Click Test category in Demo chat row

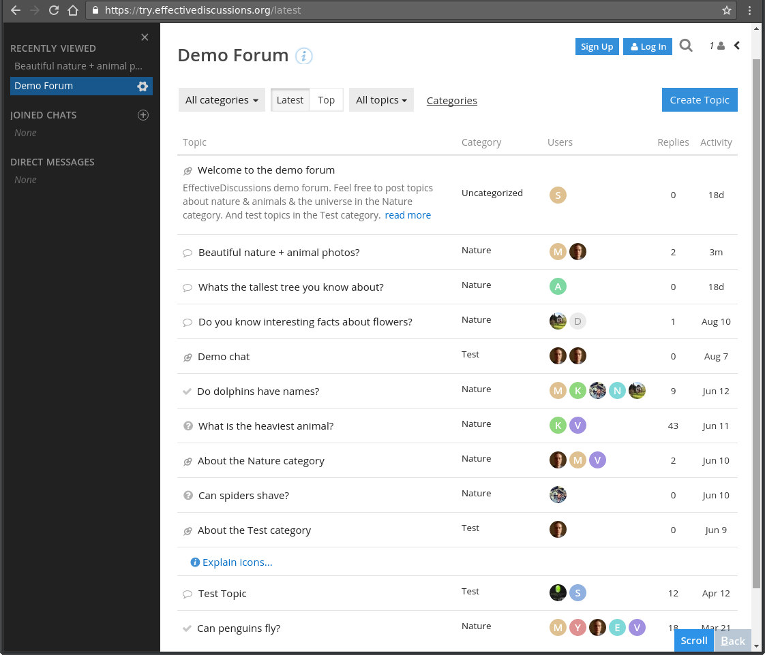click(470, 354)
